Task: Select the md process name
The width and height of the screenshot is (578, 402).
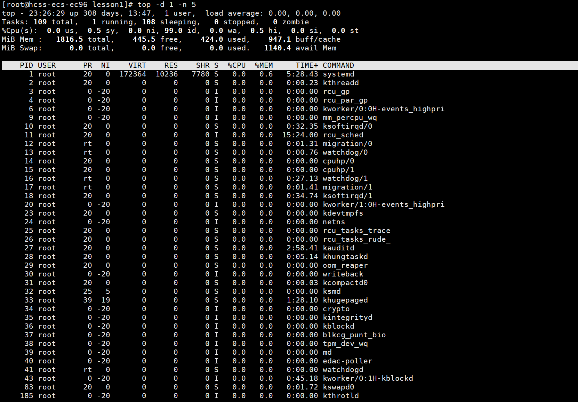Action: (x=327, y=352)
